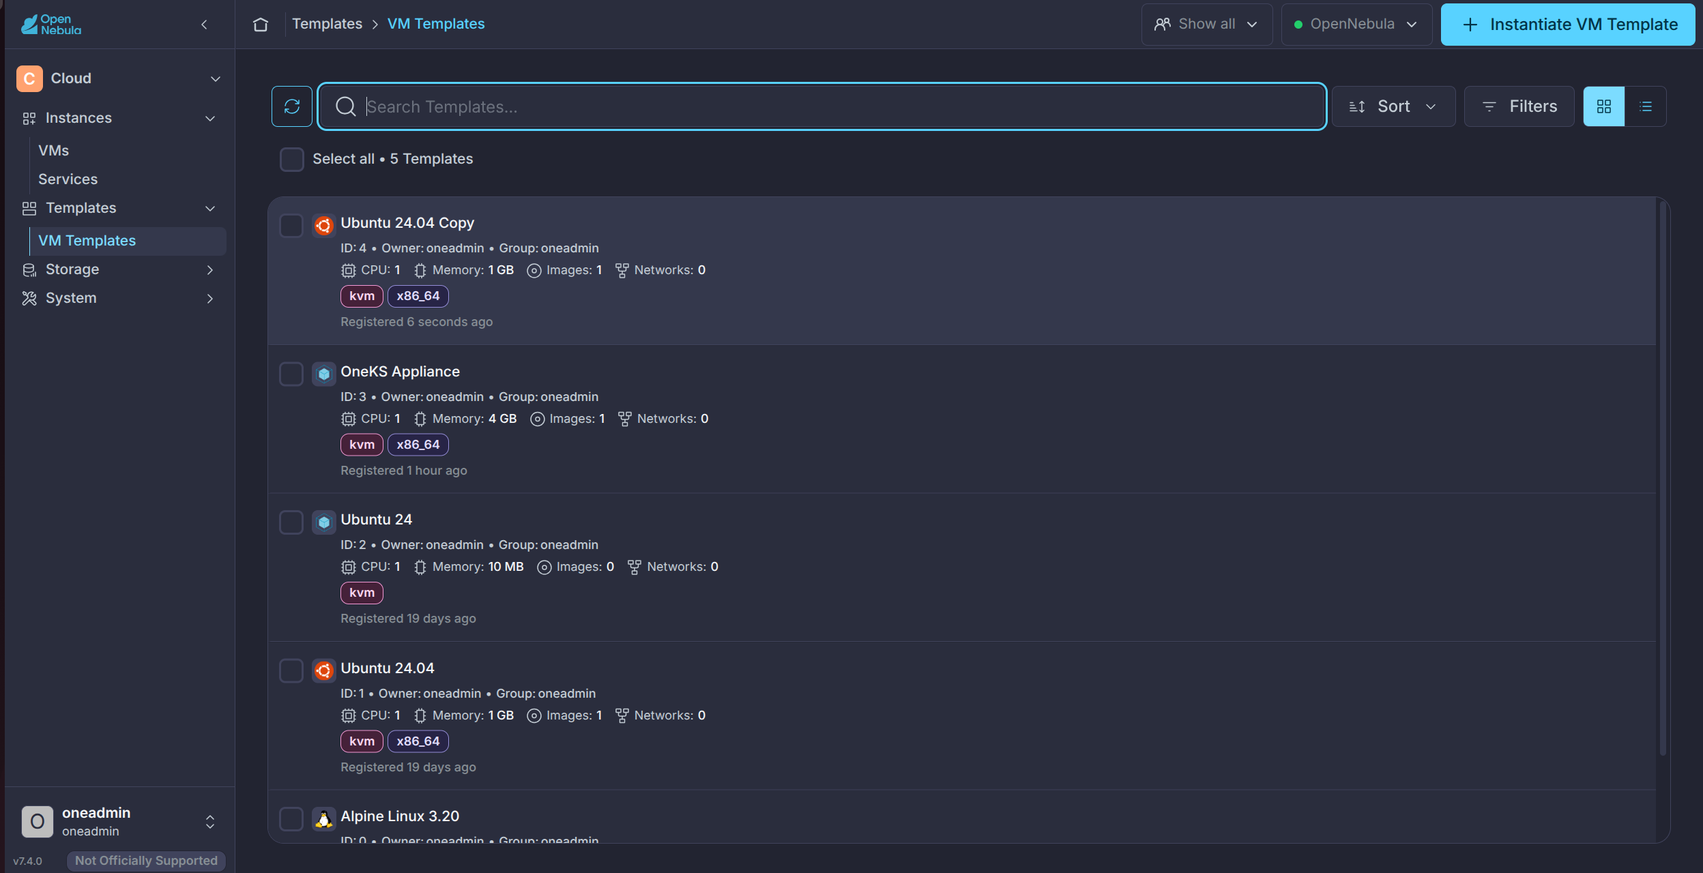Expand the System section chevron
1703x873 pixels.
pos(210,299)
